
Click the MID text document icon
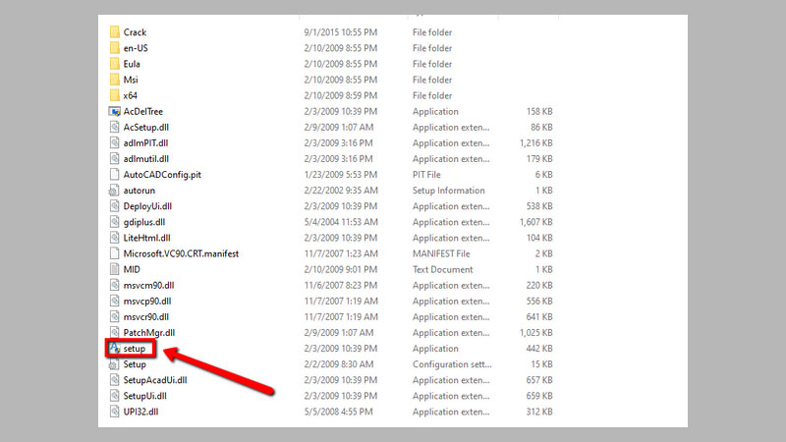(x=114, y=269)
